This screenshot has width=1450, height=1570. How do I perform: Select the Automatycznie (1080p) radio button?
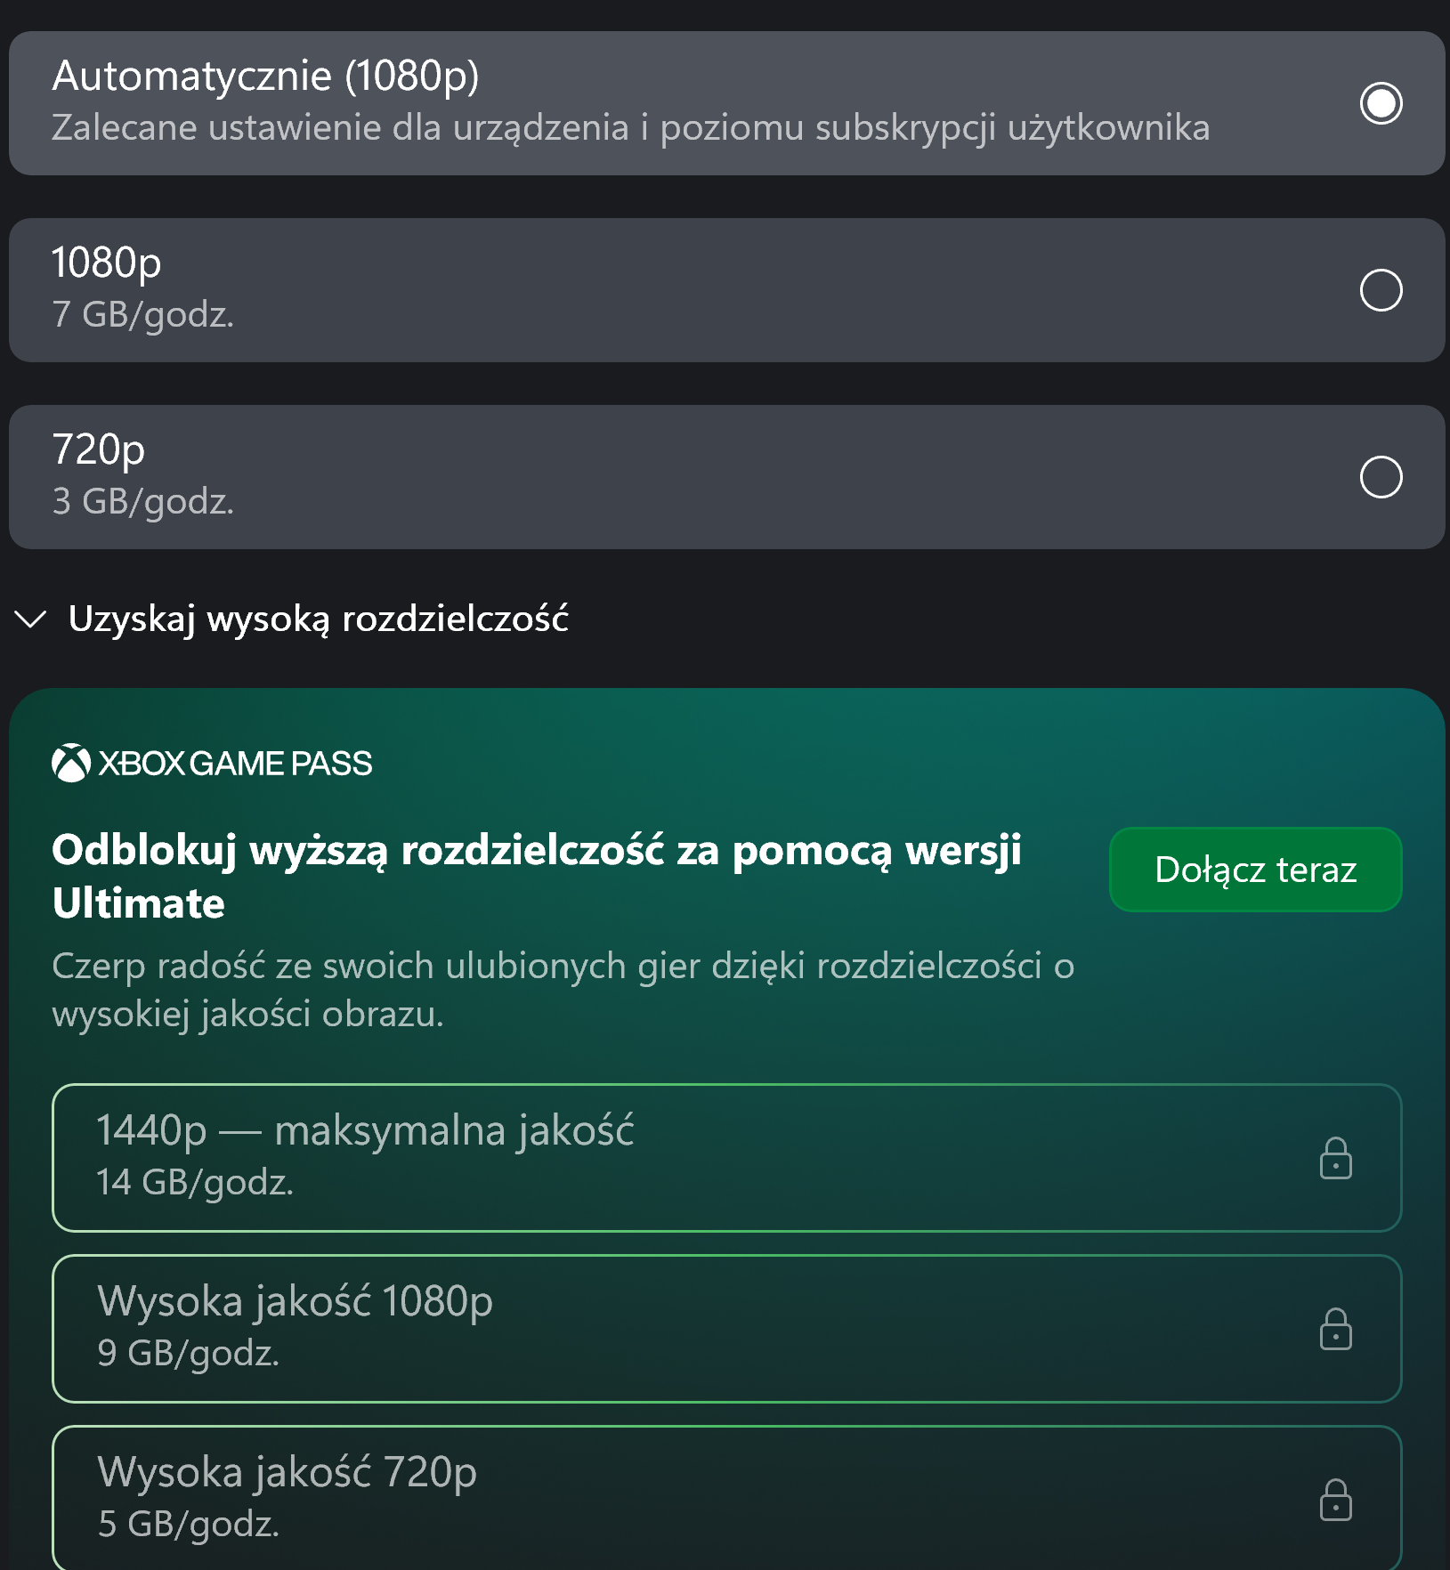(1381, 103)
